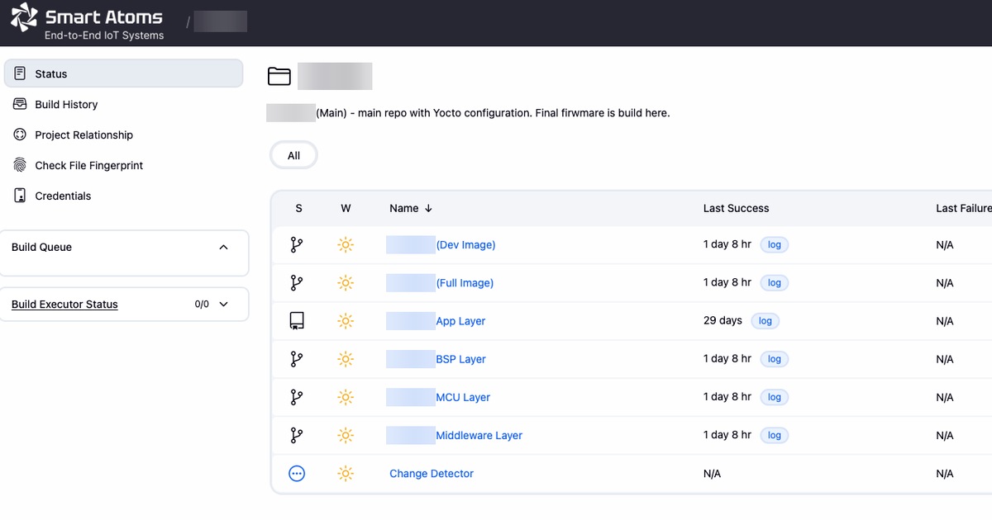The height and width of the screenshot is (520, 992).
Task: Click sun weather icon in Dev Image row
Action: point(346,244)
